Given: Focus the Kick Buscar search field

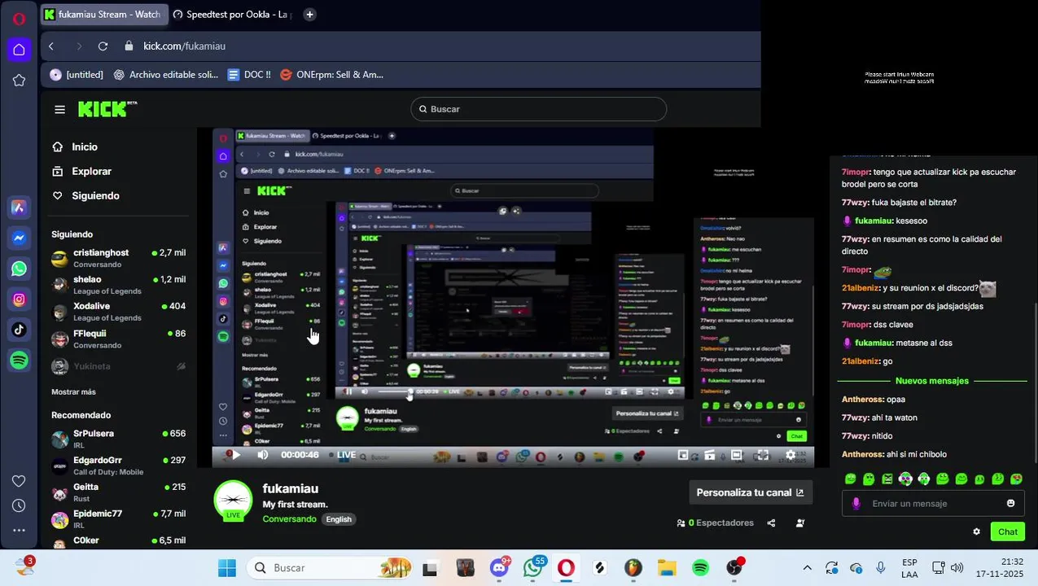Looking at the screenshot, I should (x=538, y=109).
